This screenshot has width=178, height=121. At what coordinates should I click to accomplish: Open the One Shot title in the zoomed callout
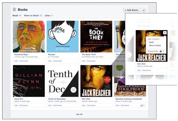pos(141,64)
